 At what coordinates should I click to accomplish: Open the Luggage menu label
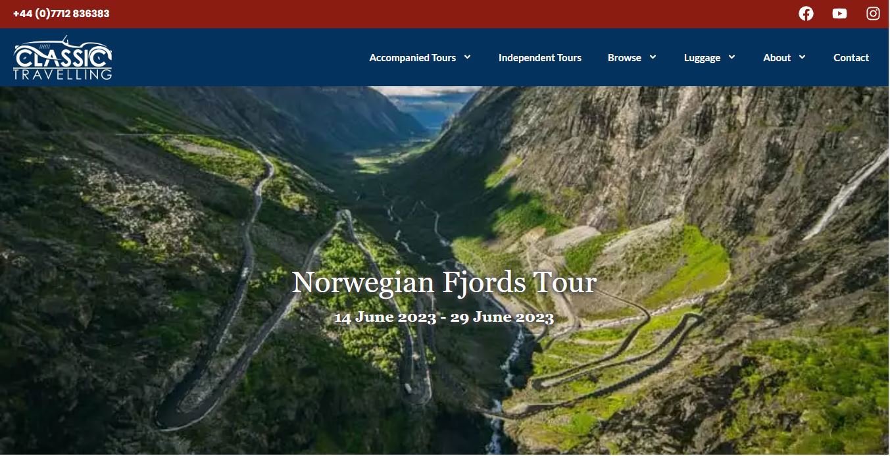[702, 58]
